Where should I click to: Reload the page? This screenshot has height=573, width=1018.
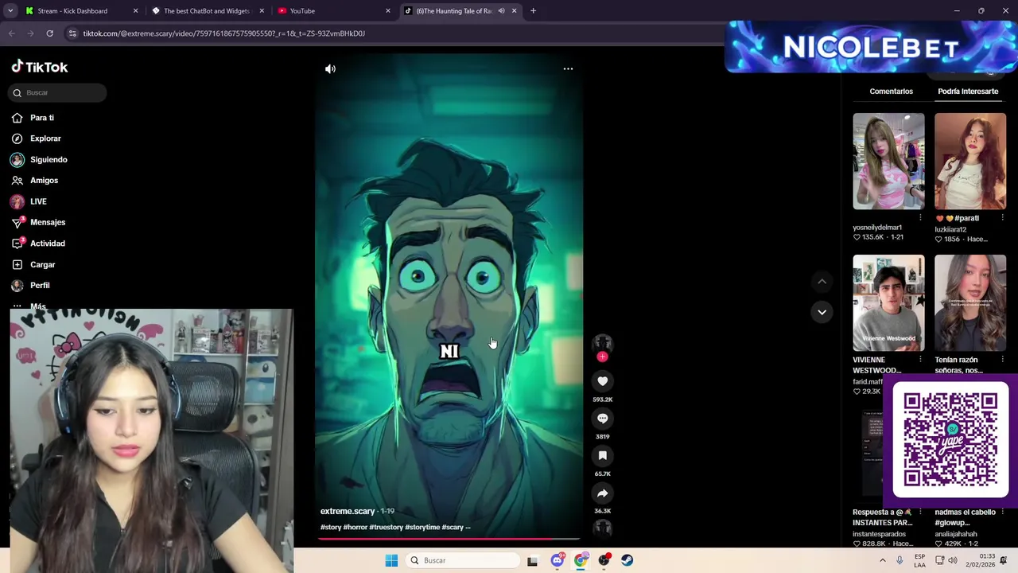(49, 33)
